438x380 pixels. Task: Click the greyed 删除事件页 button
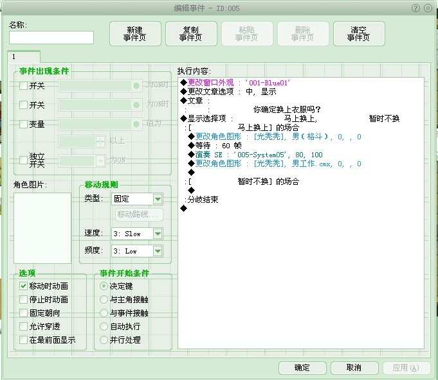[303, 34]
